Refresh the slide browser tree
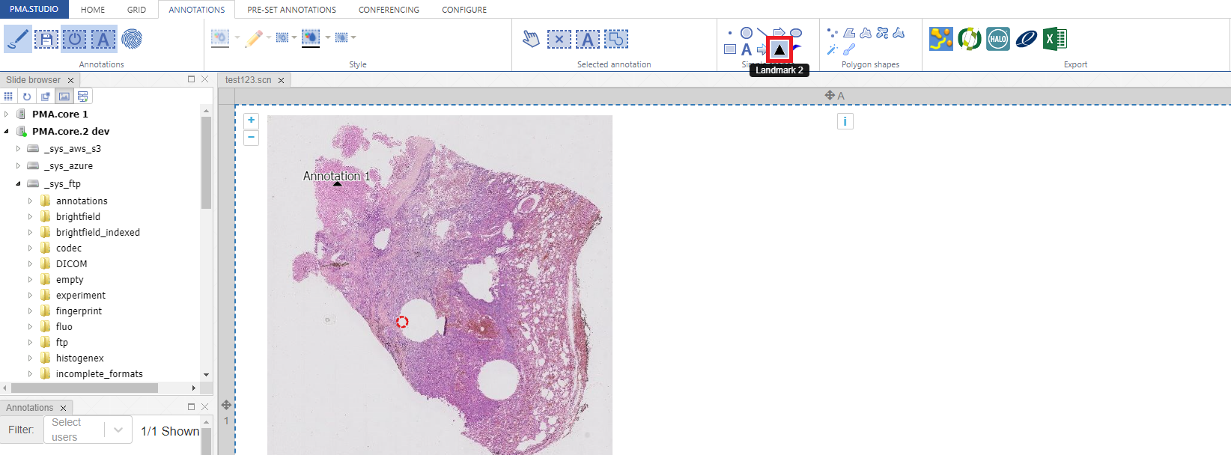Image resolution: width=1231 pixels, height=455 pixels. [27, 97]
